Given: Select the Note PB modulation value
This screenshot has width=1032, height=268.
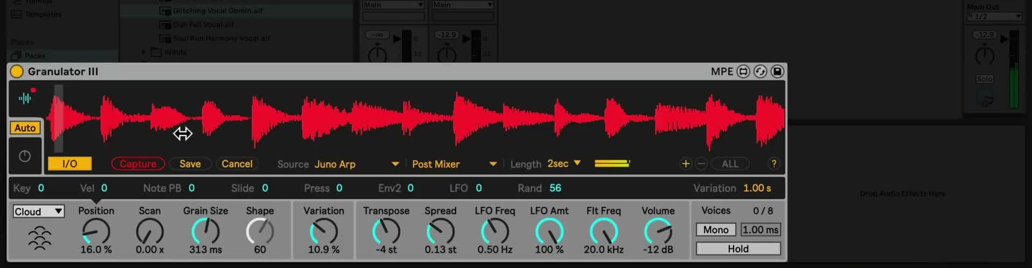Looking at the screenshot, I should click(191, 188).
